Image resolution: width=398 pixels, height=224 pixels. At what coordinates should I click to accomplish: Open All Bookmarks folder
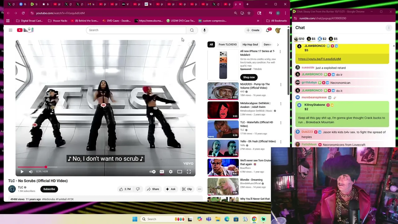pos(276,21)
